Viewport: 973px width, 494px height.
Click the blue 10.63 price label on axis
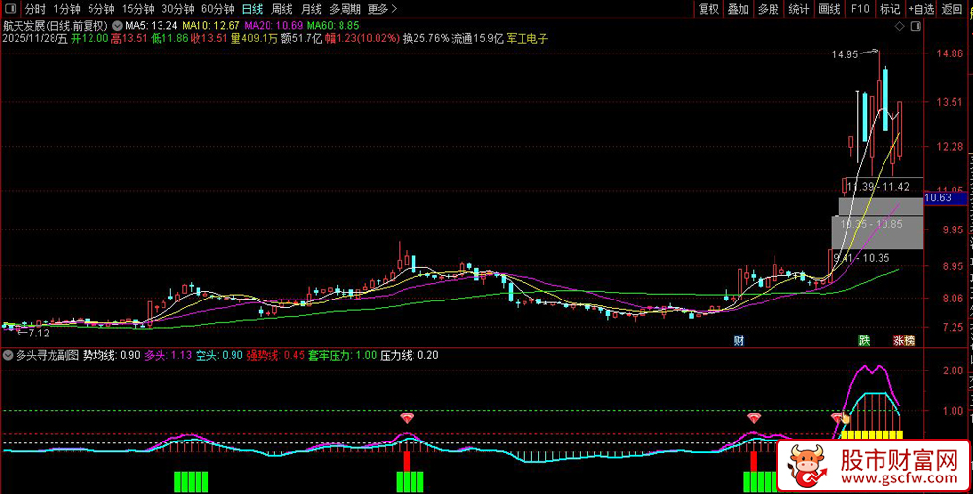coord(938,198)
